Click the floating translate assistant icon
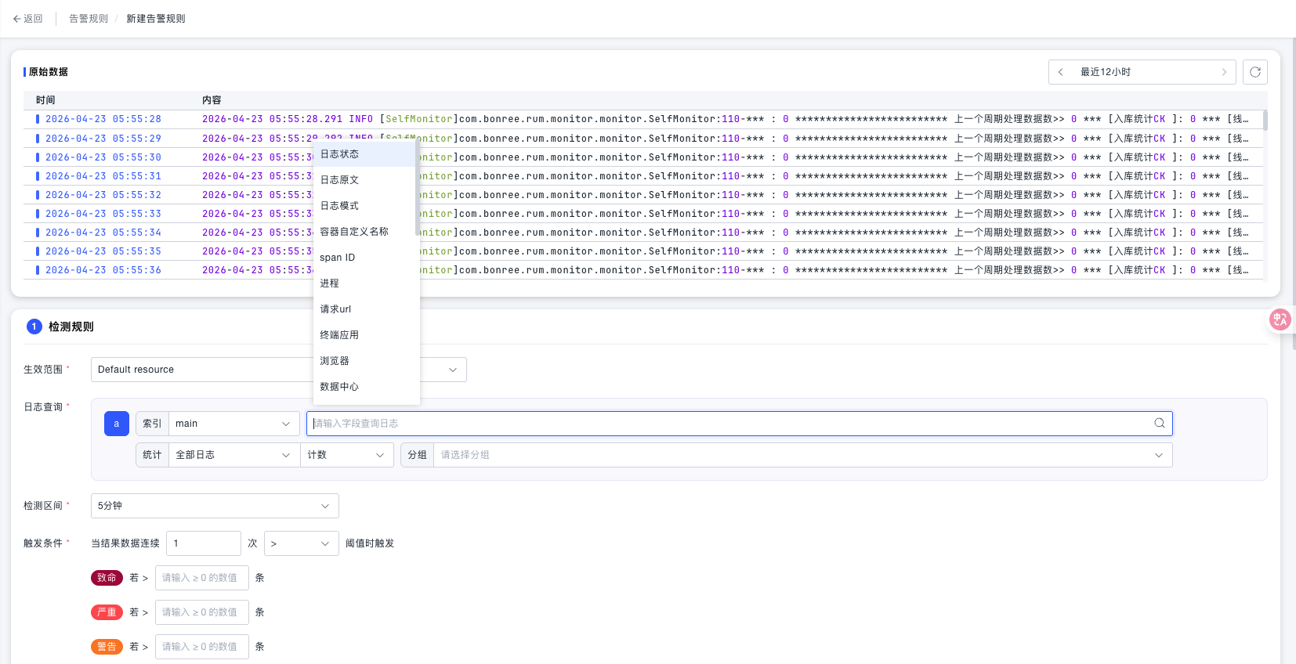 pyautogui.click(x=1280, y=319)
